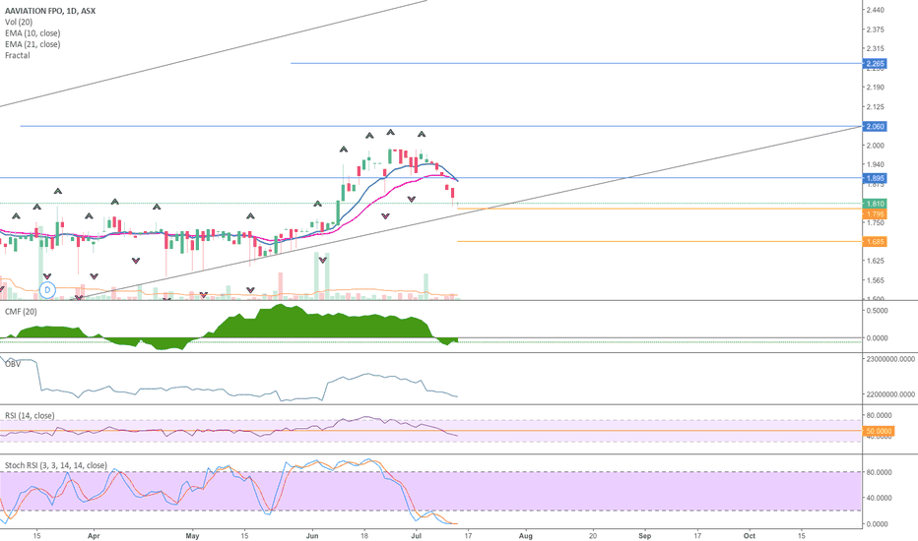The height and width of the screenshot is (541, 918).
Task: Click the 1.895 blue price label
Action: click(x=876, y=178)
